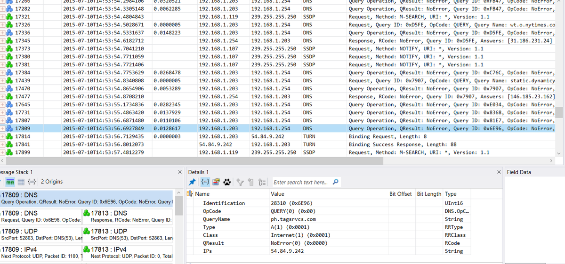The width and height of the screenshot is (565, 264).
Task: Open the column chooser icon in Details toolbar
Action: point(216,182)
